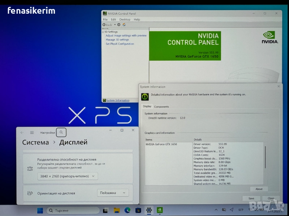Viewport: 289px width, 216px height.
Task: Open Microsoft Store from taskbar
Action: click(x=138, y=210)
